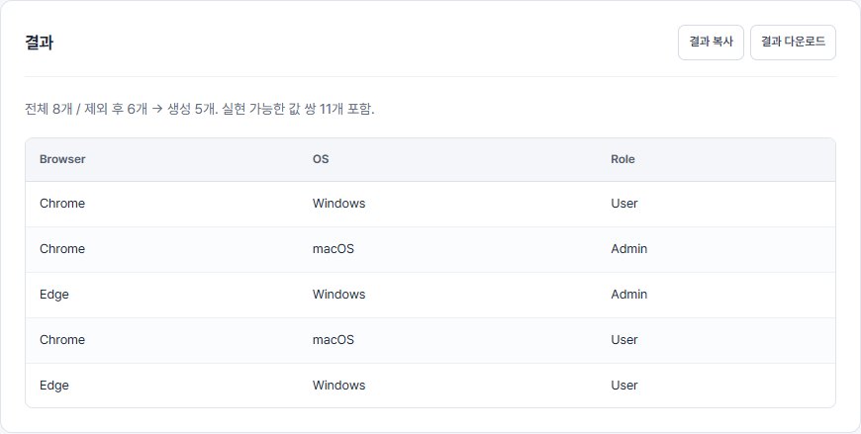Image resolution: width=861 pixels, height=434 pixels.
Task: Click User in the Chrome Windows row
Action: 624,203
